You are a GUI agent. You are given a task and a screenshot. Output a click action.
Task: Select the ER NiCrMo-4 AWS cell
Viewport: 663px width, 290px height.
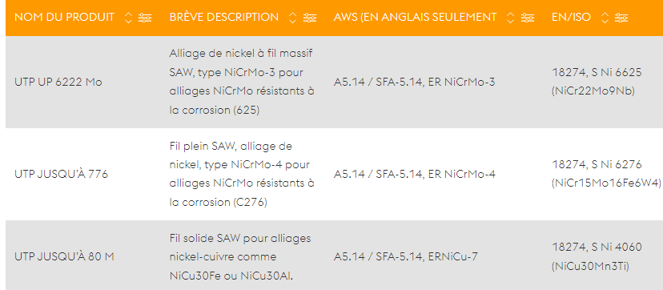(x=415, y=174)
